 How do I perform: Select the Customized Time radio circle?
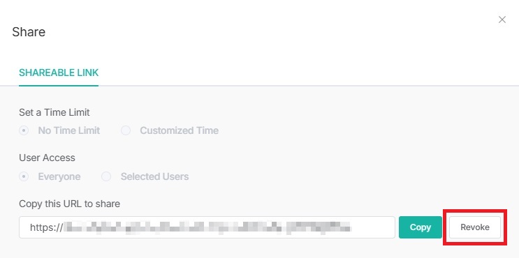tap(126, 130)
